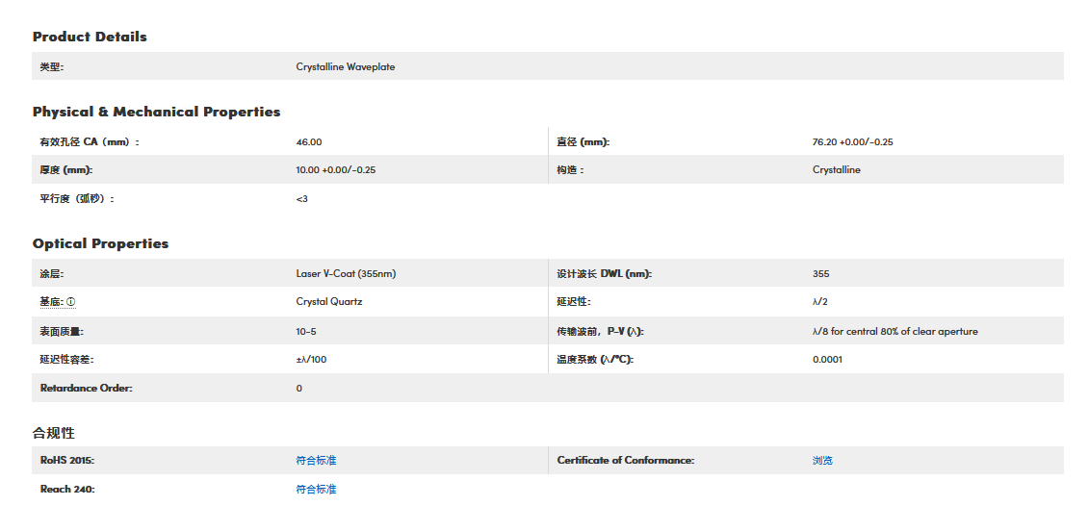Select the Crystalline Waveplate type value
1089x531 pixels.
coord(345,67)
